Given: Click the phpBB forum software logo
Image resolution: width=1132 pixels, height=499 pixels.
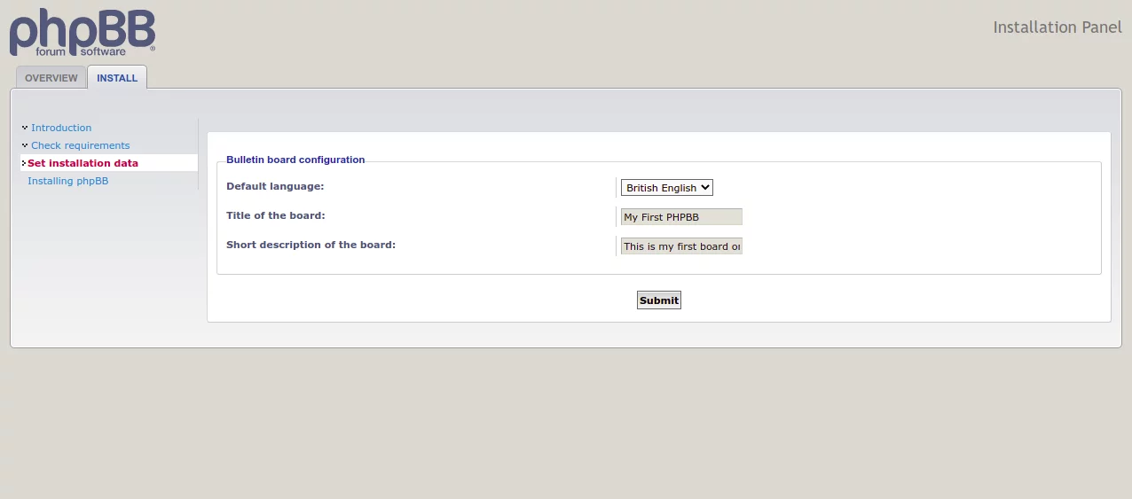Looking at the screenshot, I should tap(82, 33).
